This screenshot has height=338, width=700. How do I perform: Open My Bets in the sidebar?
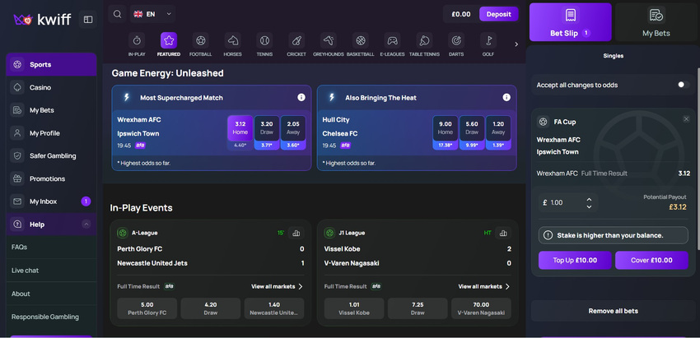(51, 110)
